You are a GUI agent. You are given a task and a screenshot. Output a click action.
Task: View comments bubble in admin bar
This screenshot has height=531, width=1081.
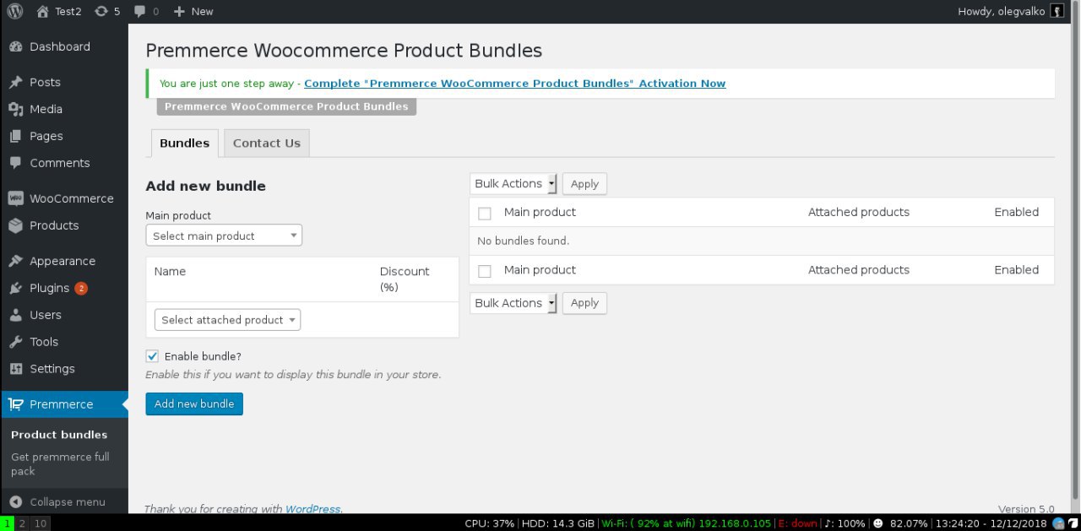[146, 11]
